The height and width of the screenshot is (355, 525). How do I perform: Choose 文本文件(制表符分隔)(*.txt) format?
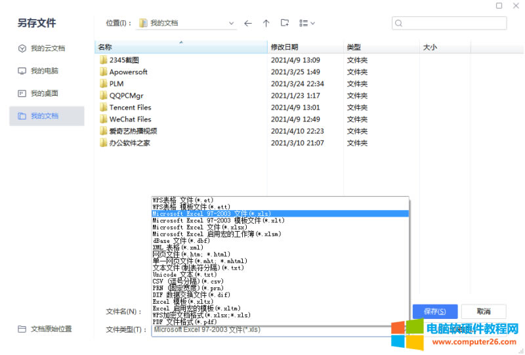280,268
